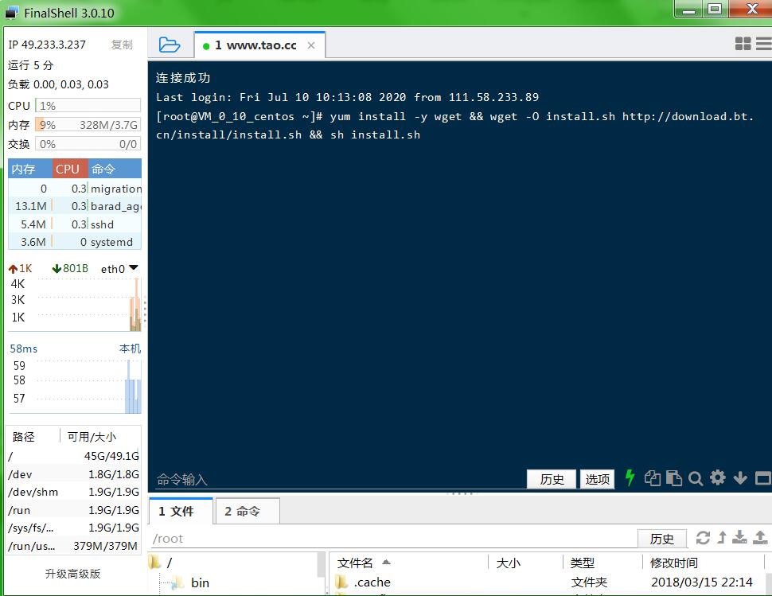Click 复制 to copy the IP address
Image resolution: width=772 pixels, height=596 pixels.
[122, 45]
